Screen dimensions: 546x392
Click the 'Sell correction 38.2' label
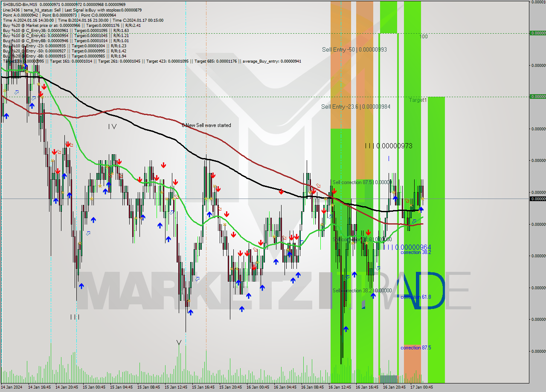click(x=362, y=291)
